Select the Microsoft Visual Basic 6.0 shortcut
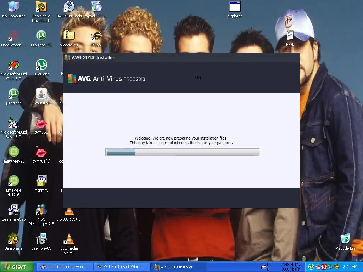Screen dimensions: 363x272 (x=13, y=128)
